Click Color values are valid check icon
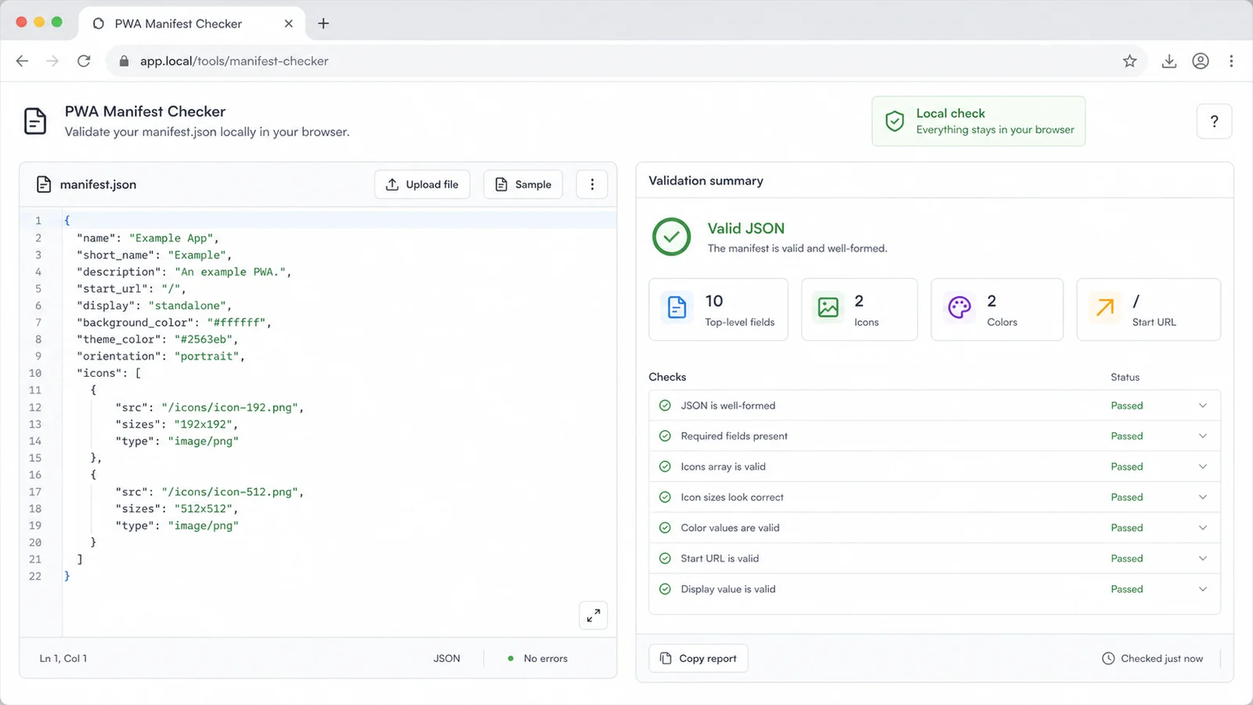Screen dimensions: 1253x705 [x=665, y=528]
